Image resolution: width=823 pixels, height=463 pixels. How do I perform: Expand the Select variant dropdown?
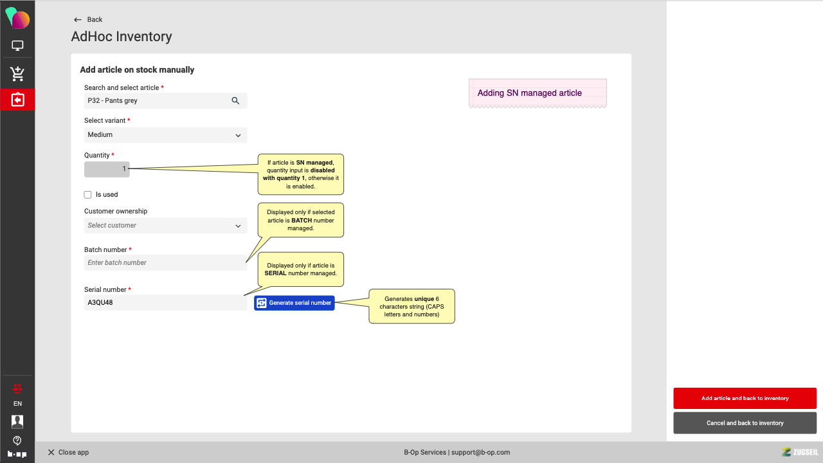[165, 135]
